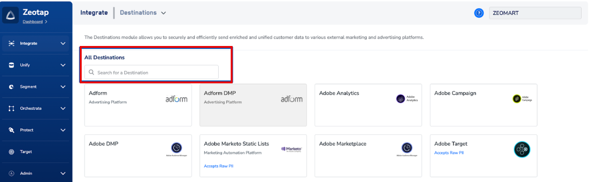Click the Protect sidebar icon
Screen dimensions: 595x182
pos(12,130)
